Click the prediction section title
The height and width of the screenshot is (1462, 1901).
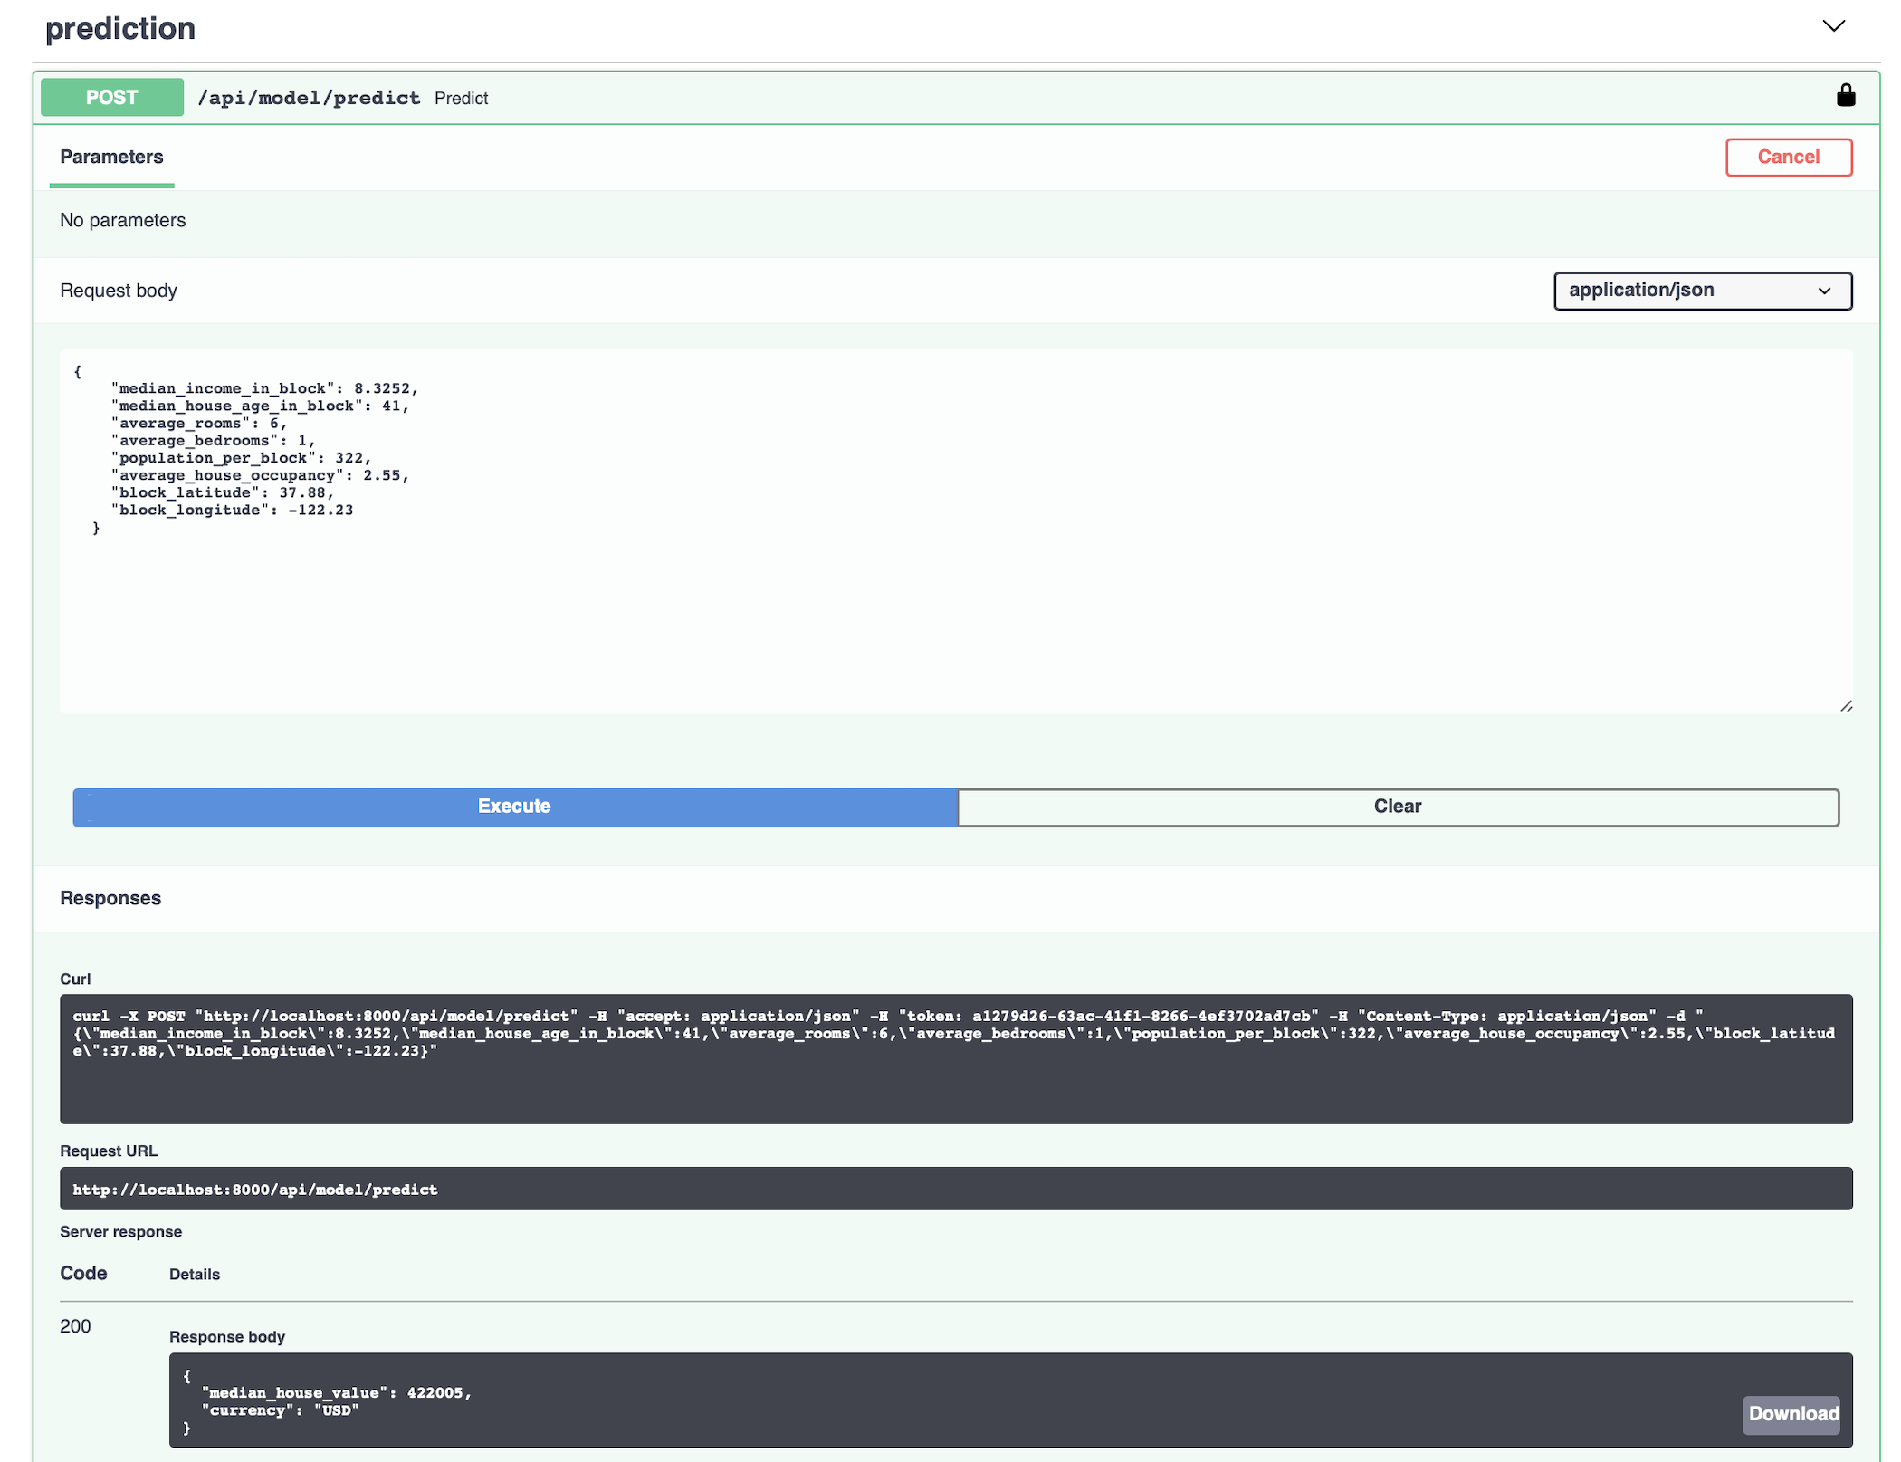point(120,29)
